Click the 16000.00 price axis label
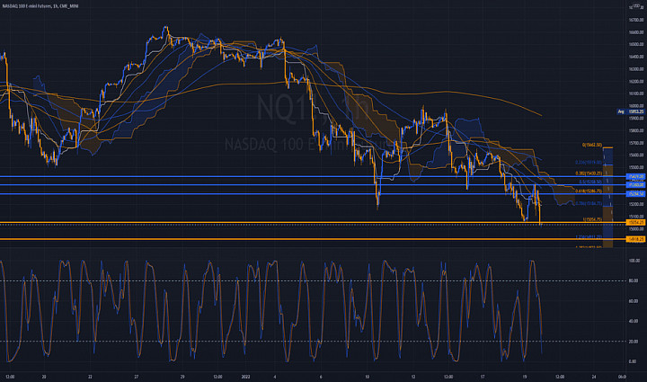The height and width of the screenshot is (382, 647). click(x=636, y=106)
